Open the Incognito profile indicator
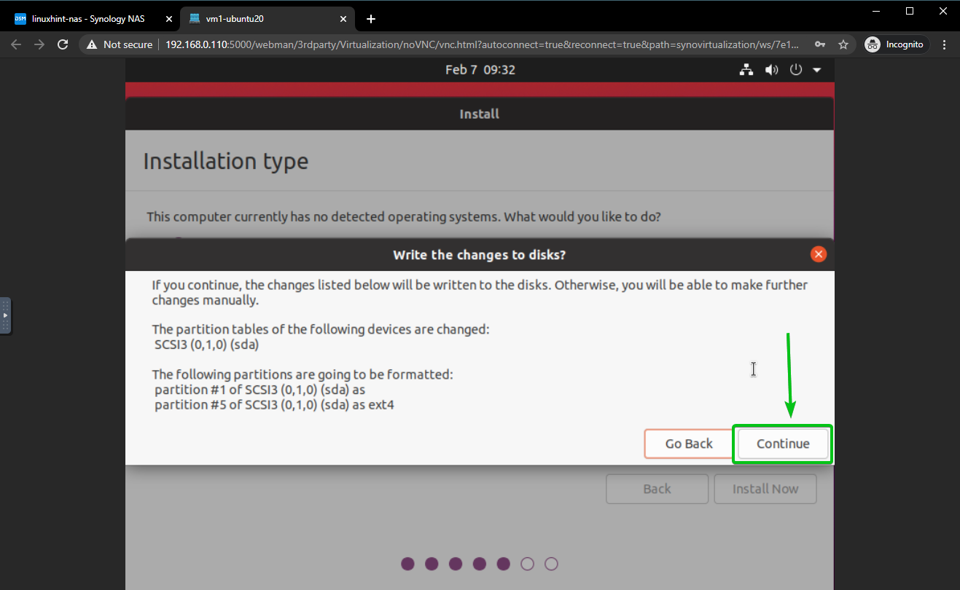This screenshot has height=590, width=960. [x=894, y=44]
